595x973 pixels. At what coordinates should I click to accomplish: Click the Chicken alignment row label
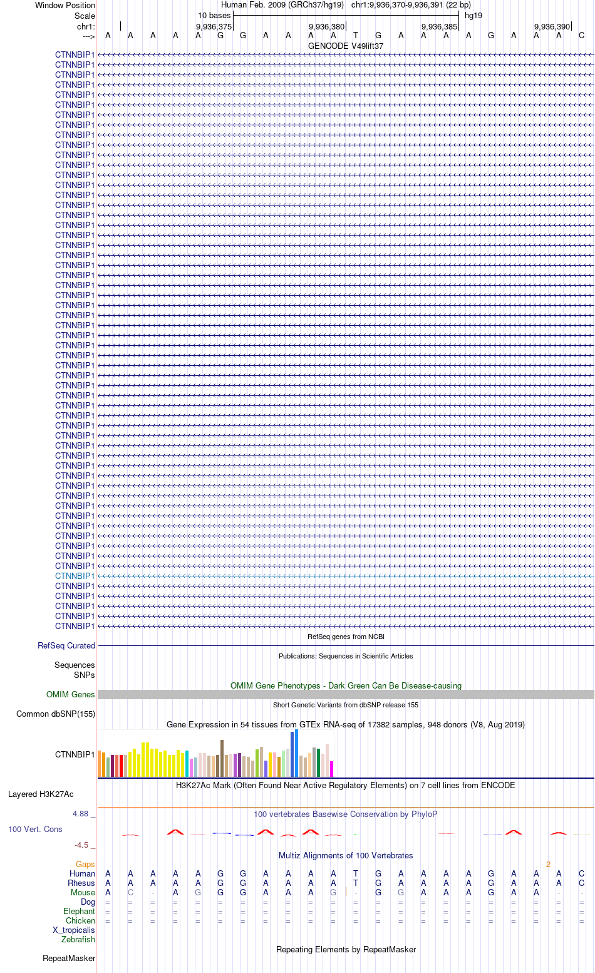[80, 920]
